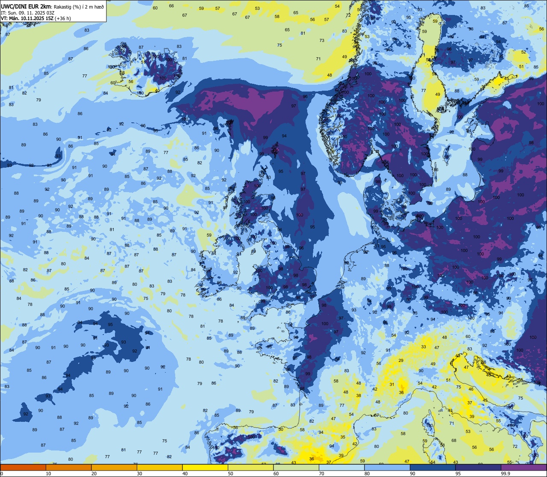The image size is (547, 477).
Task: Click the humidity value '31' on the map
Action: [392, 385]
